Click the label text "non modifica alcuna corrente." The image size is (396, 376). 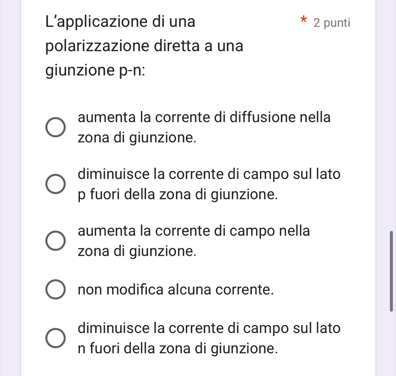tap(175, 290)
